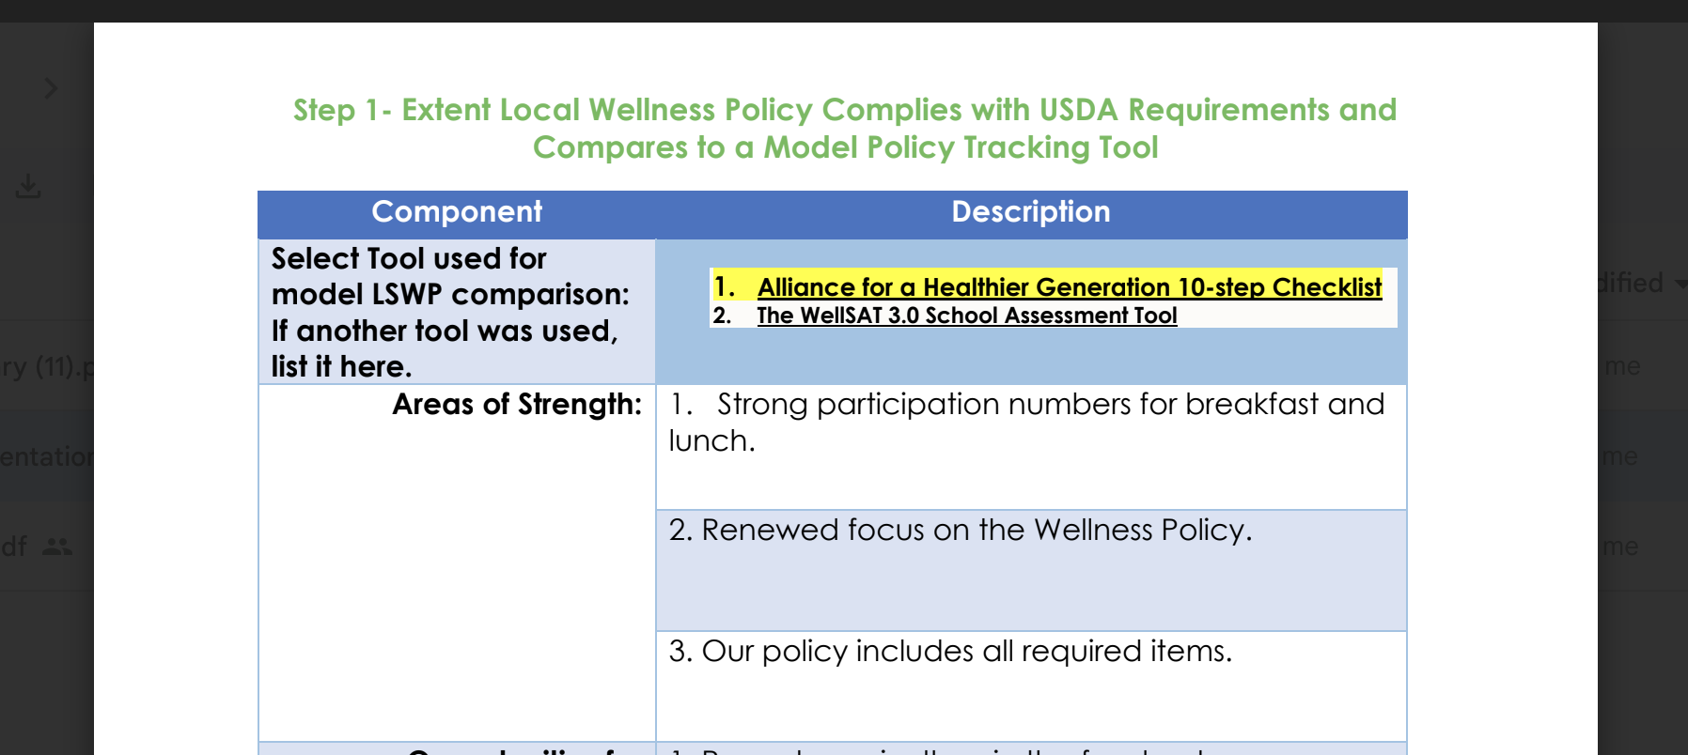The width and height of the screenshot is (1688, 755).
Task: Click the shared-people icon beside the df file
Action: click(57, 547)
